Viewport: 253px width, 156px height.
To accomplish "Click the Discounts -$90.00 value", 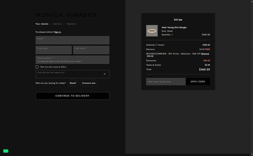I will coord(206,61).
